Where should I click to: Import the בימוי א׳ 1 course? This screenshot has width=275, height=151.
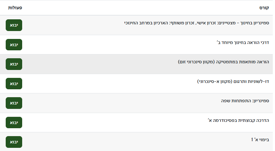(x=14, y=142)
